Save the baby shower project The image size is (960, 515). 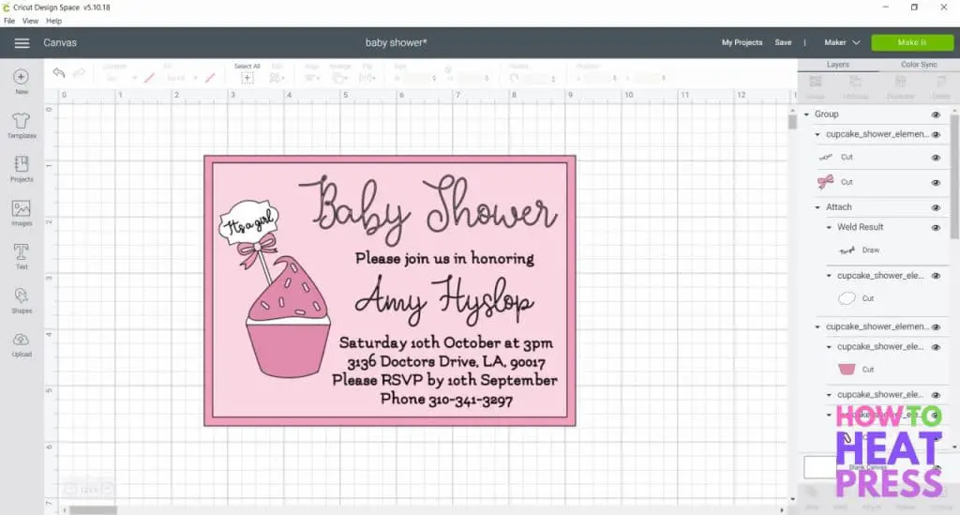click(x=783, y=43)
